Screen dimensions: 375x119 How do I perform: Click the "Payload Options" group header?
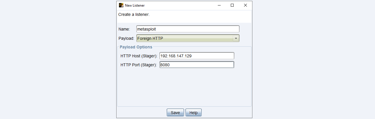point(136,47)
